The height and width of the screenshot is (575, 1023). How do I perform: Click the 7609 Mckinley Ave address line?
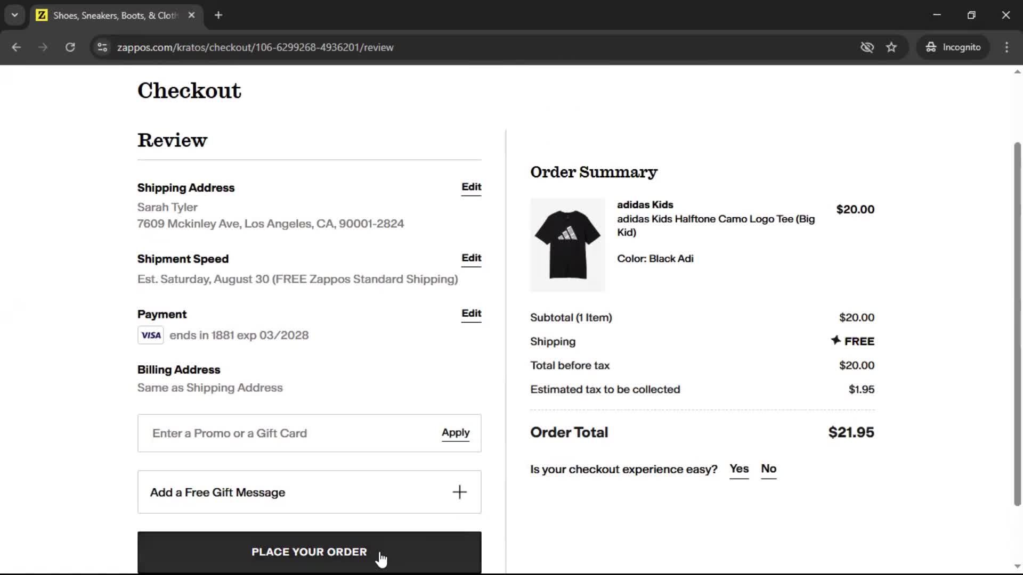click(271, 224)
